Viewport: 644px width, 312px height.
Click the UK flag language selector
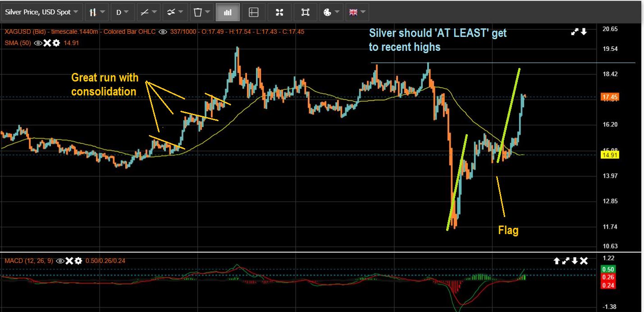click(x=357, y=12)
